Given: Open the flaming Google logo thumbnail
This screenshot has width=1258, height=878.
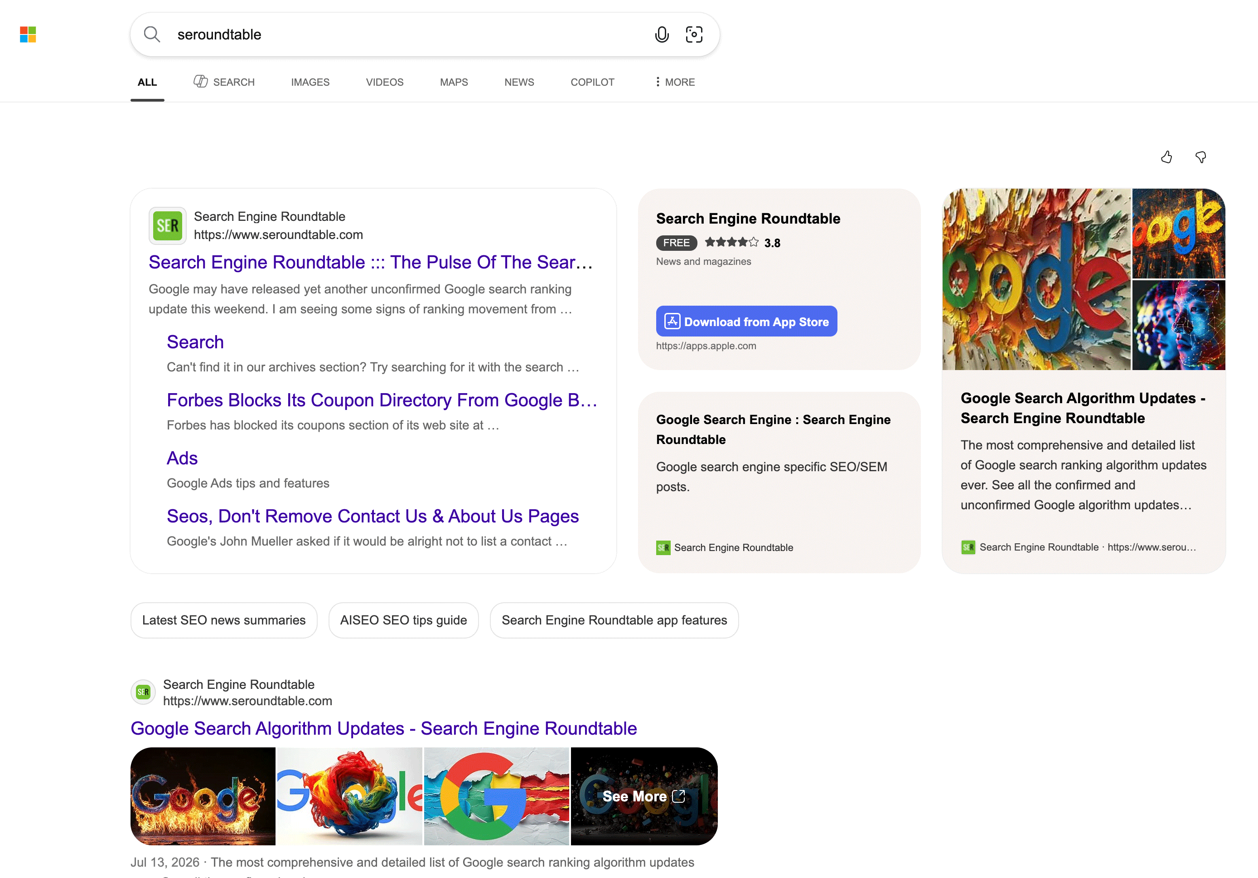Looking at the screenshot, I should [x=203, y=796].
